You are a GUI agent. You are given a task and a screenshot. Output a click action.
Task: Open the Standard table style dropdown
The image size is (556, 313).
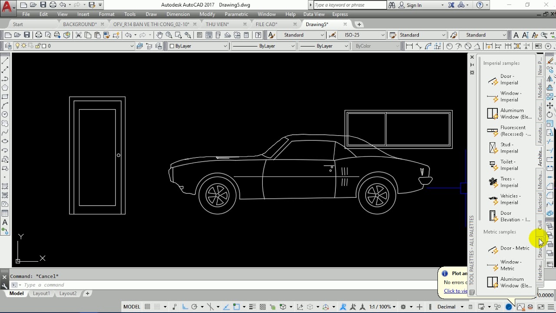pyautogui.click(x=422, y=35)
